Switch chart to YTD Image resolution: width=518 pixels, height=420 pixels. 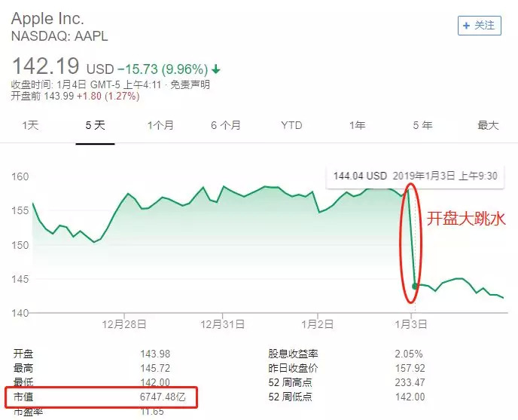coord(291,126)
